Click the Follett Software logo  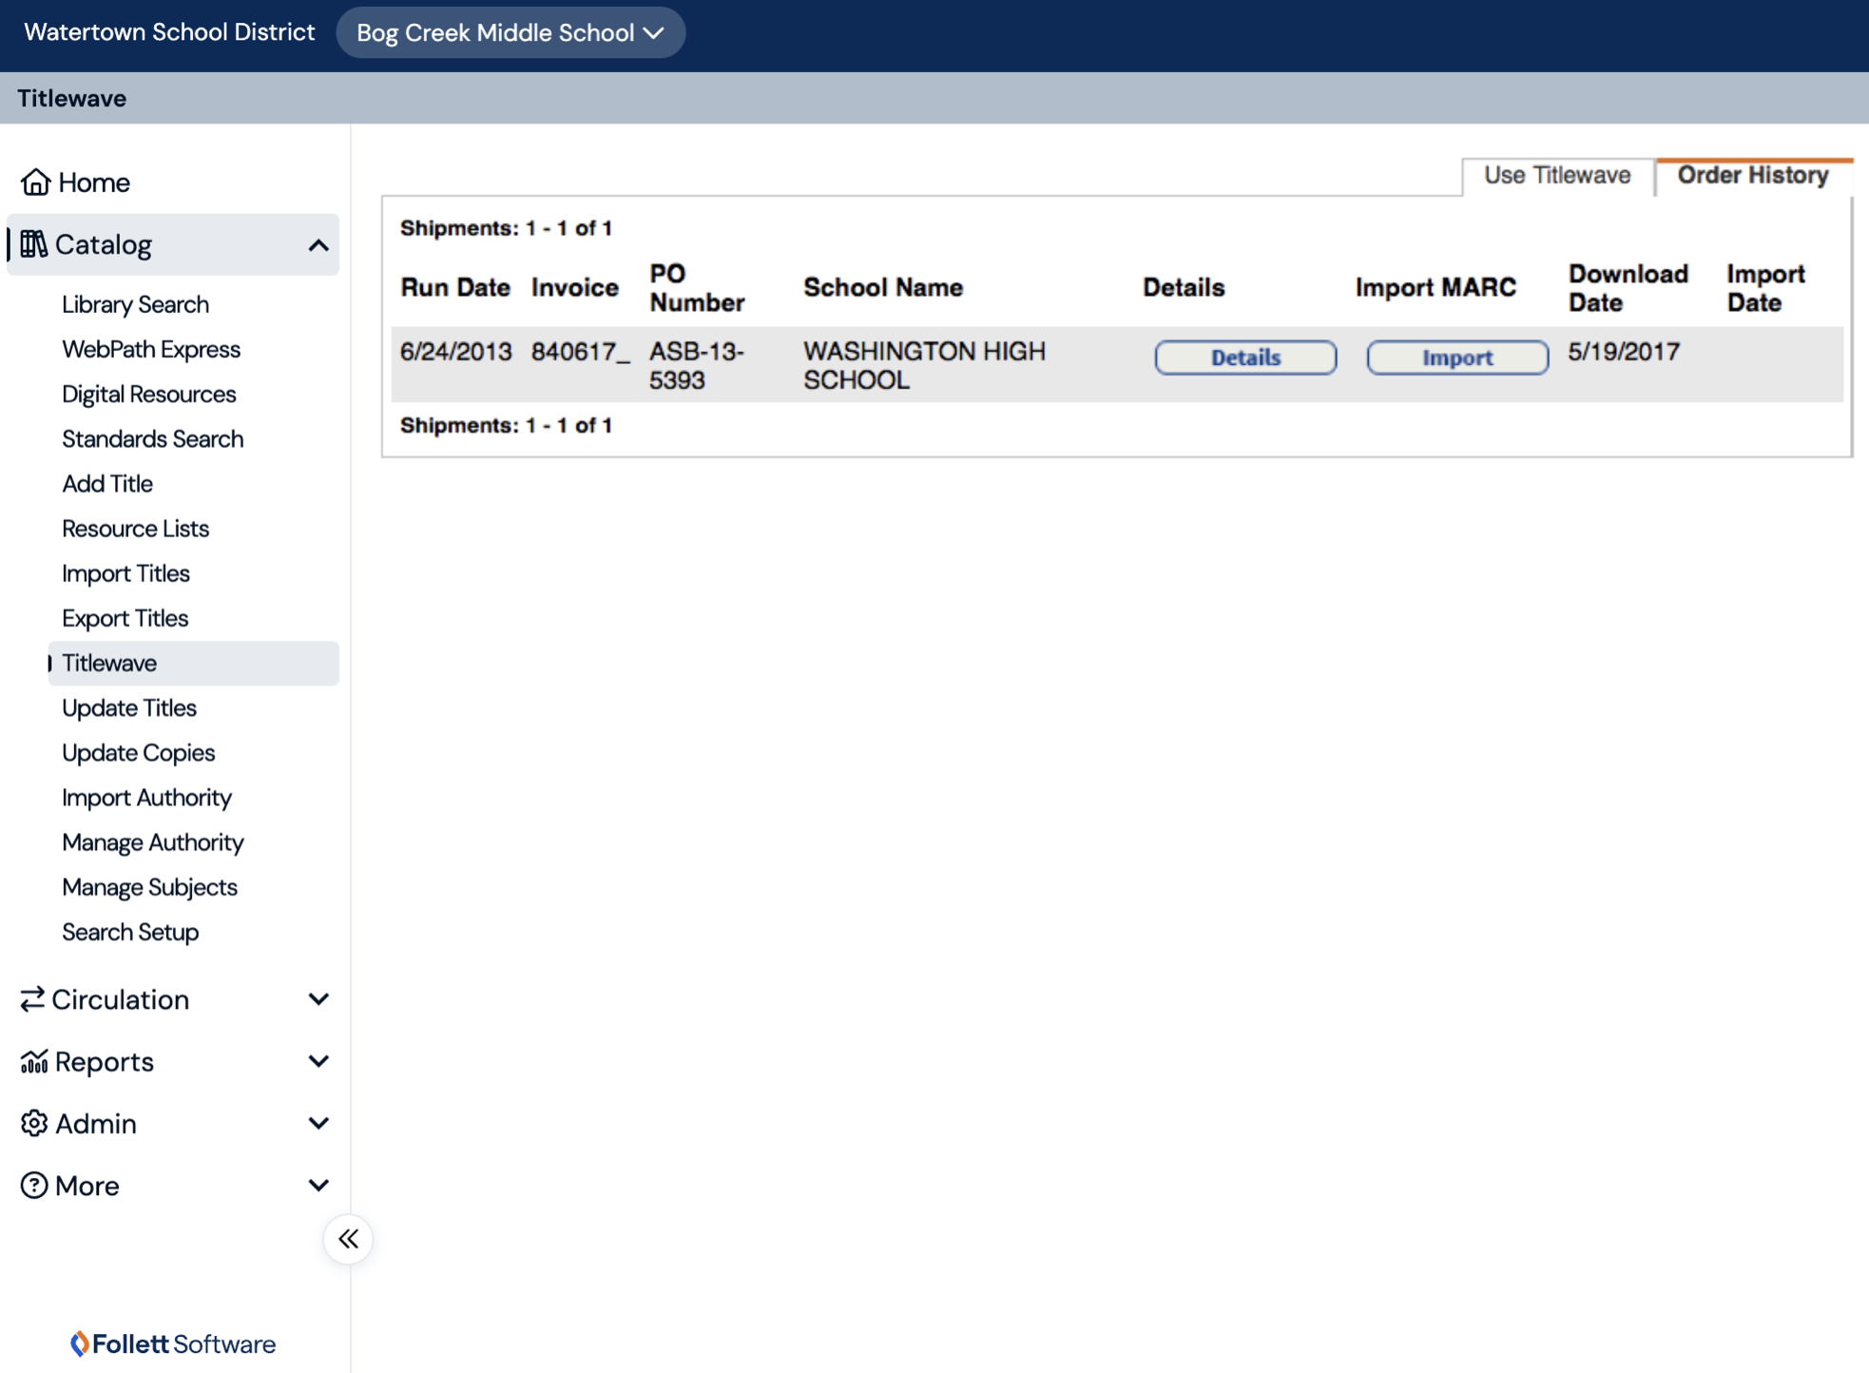tap(173, 1344)
